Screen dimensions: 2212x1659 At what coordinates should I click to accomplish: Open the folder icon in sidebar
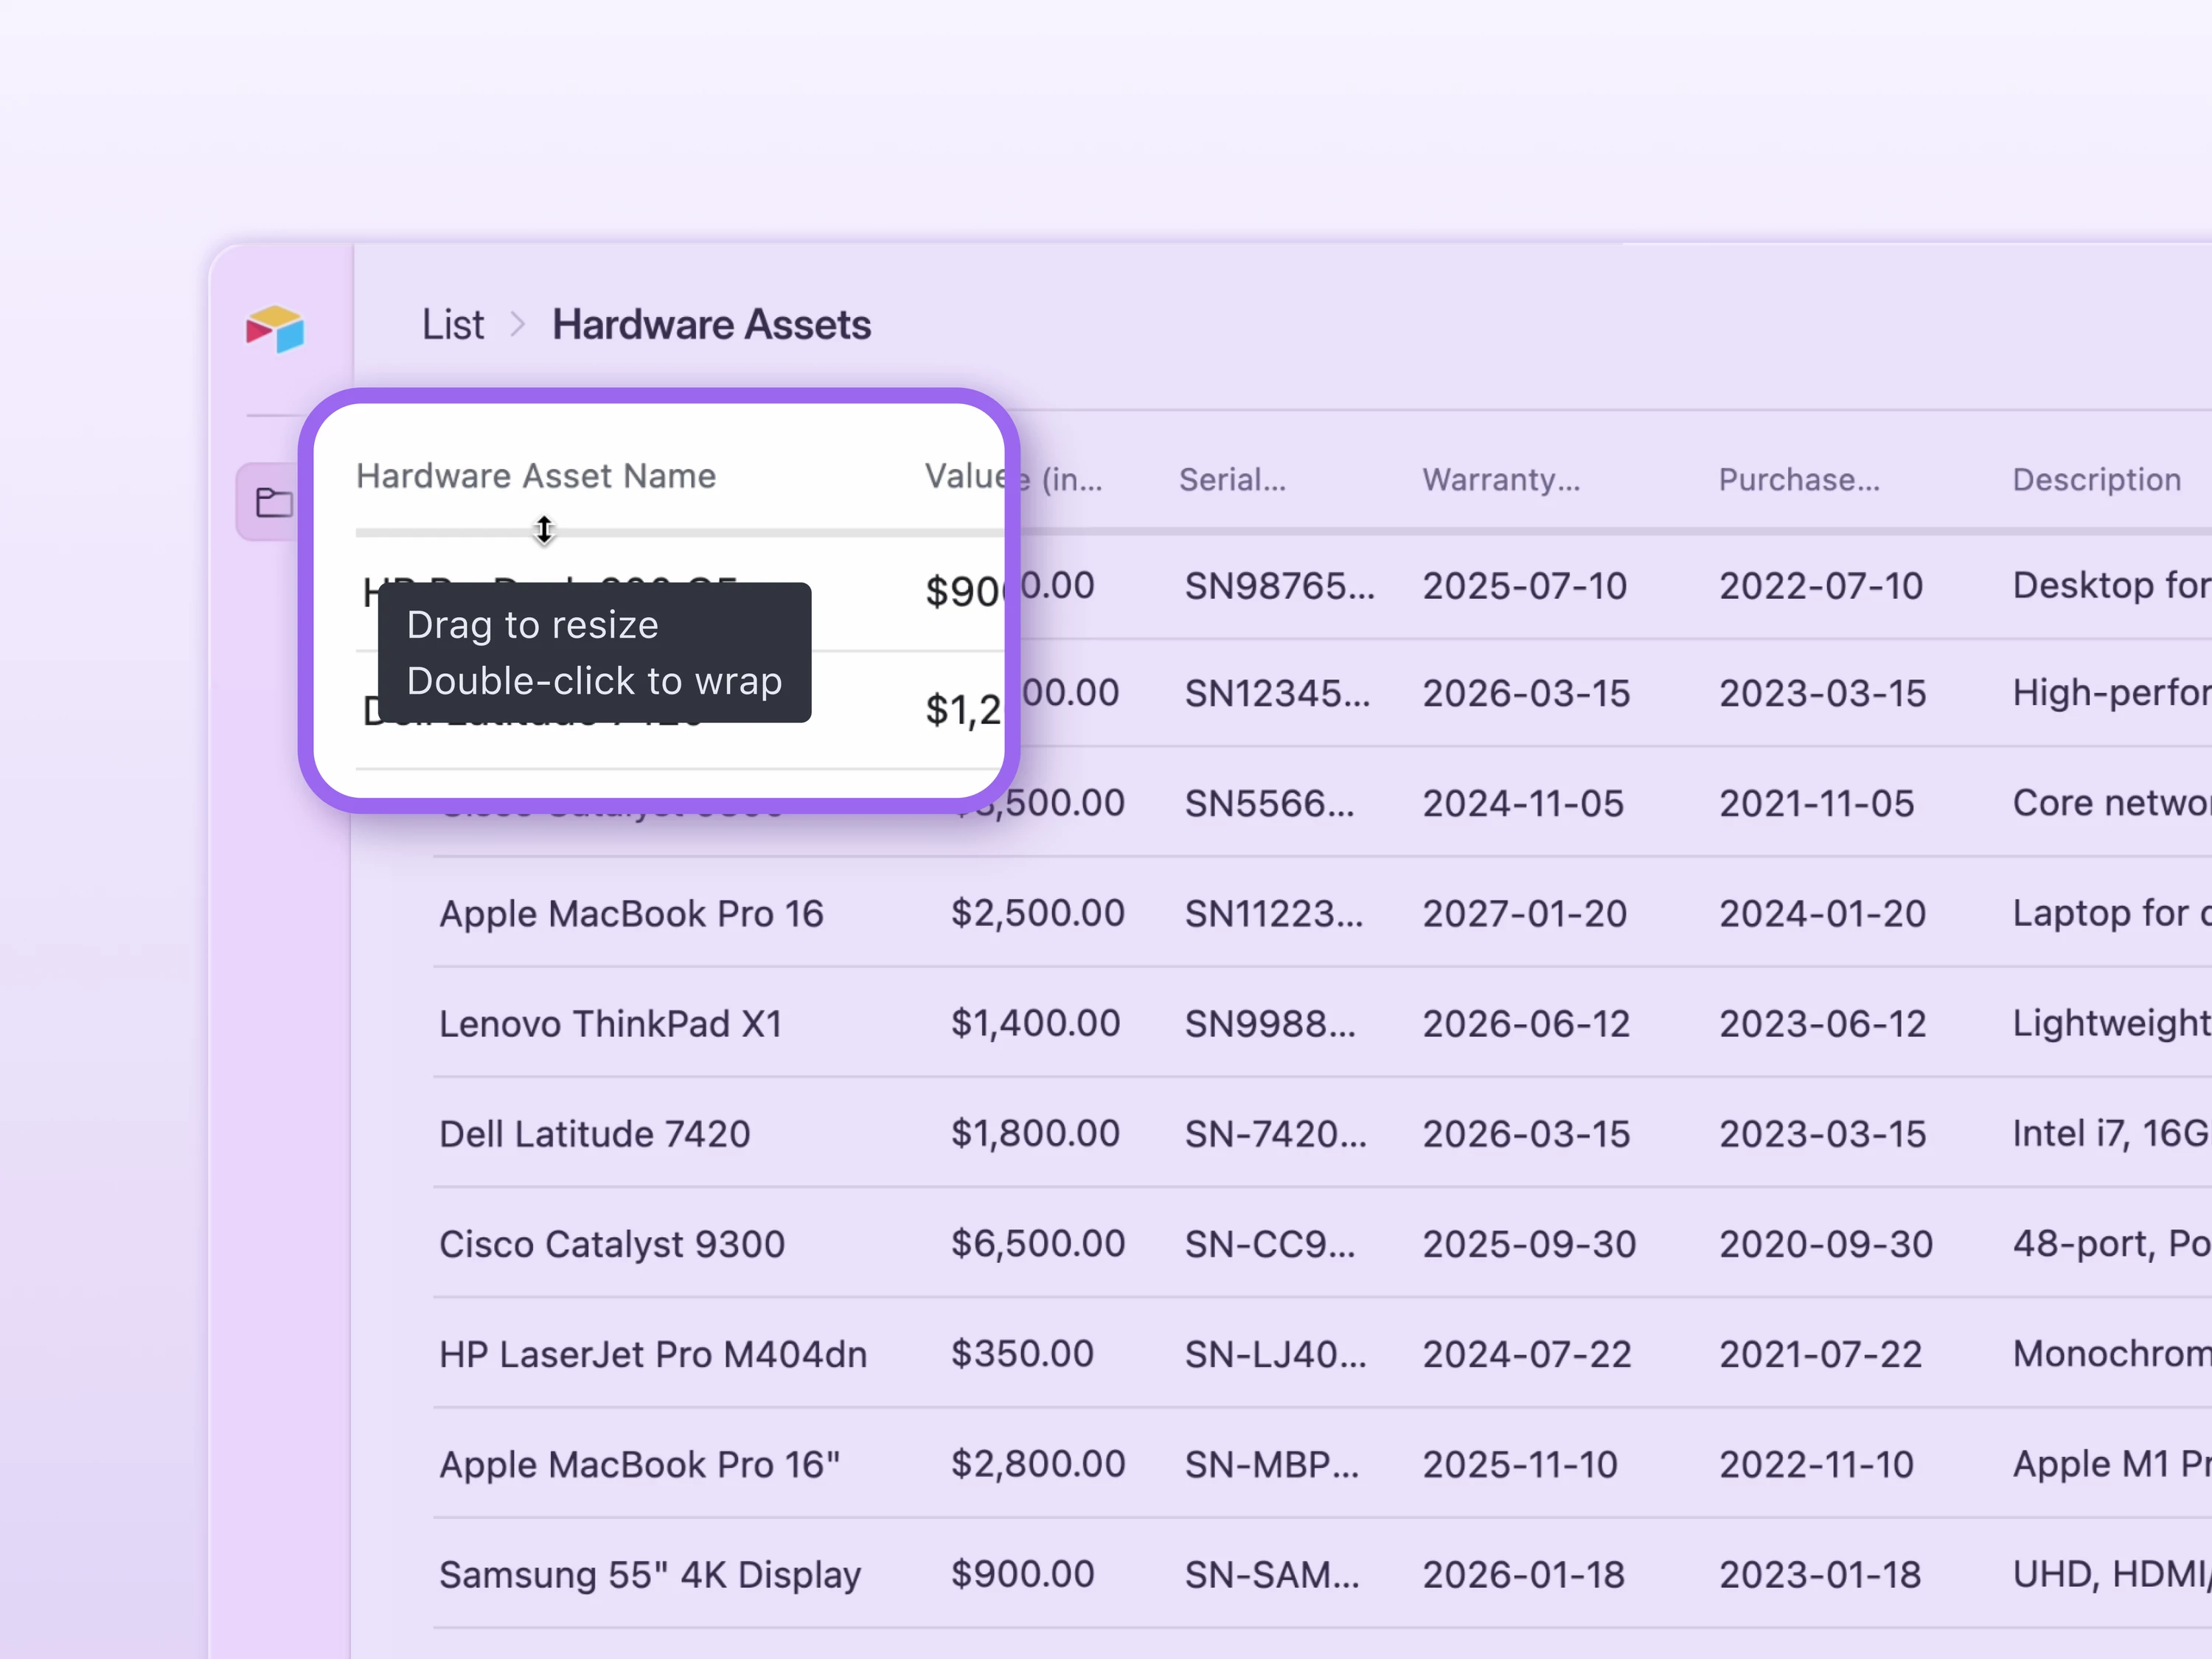click(x=272, y=501)
